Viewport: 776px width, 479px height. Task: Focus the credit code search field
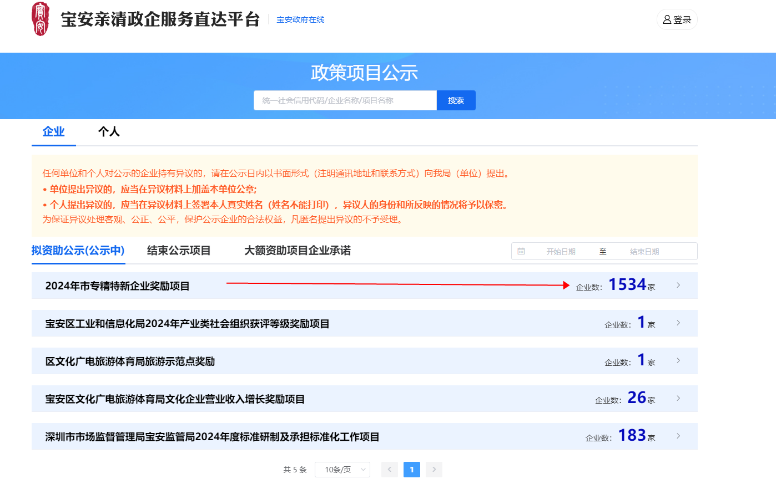click(345, 100)
